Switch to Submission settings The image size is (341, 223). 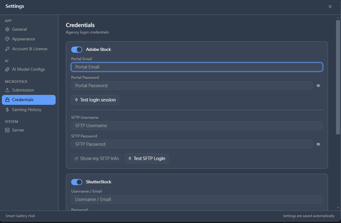(29, 90)
